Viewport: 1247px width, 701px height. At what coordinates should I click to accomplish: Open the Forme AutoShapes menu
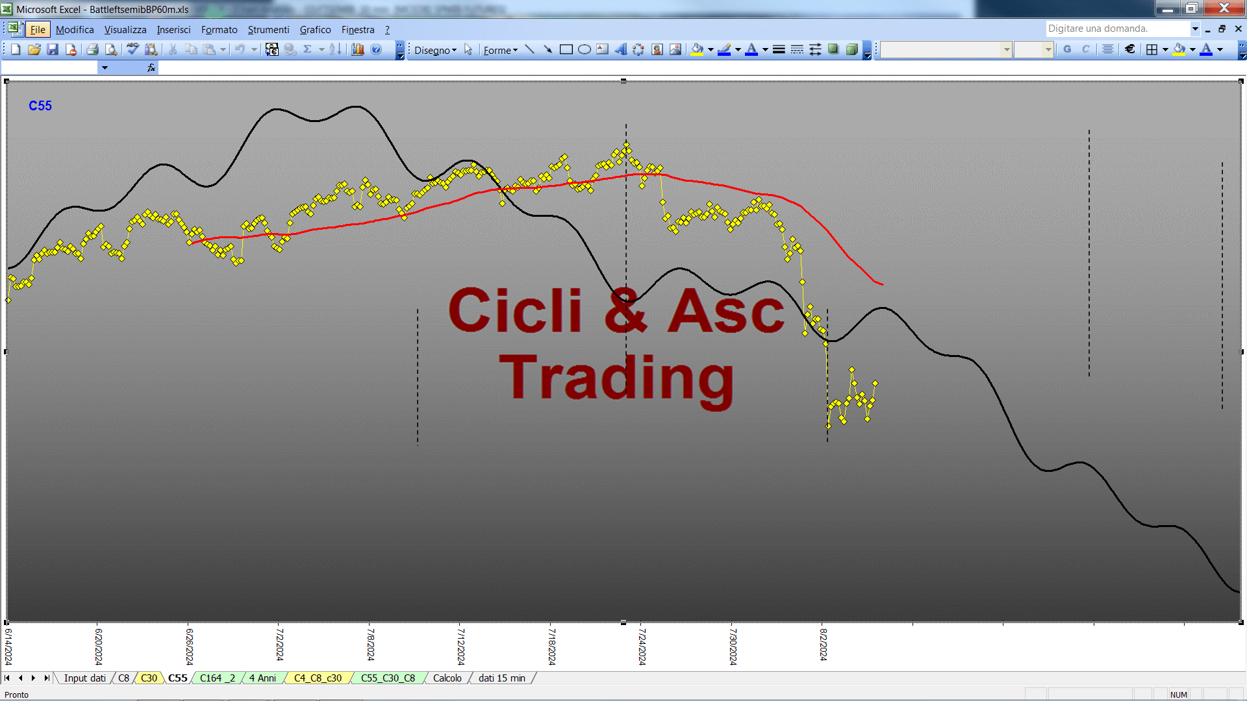pyautogui.click(x=500, y=50)
